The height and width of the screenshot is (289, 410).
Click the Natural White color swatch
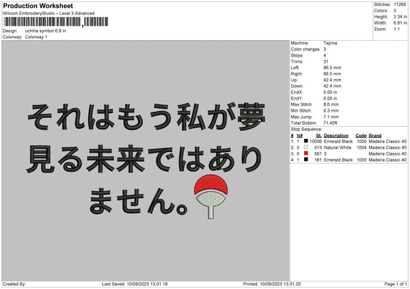coord(306,147)
